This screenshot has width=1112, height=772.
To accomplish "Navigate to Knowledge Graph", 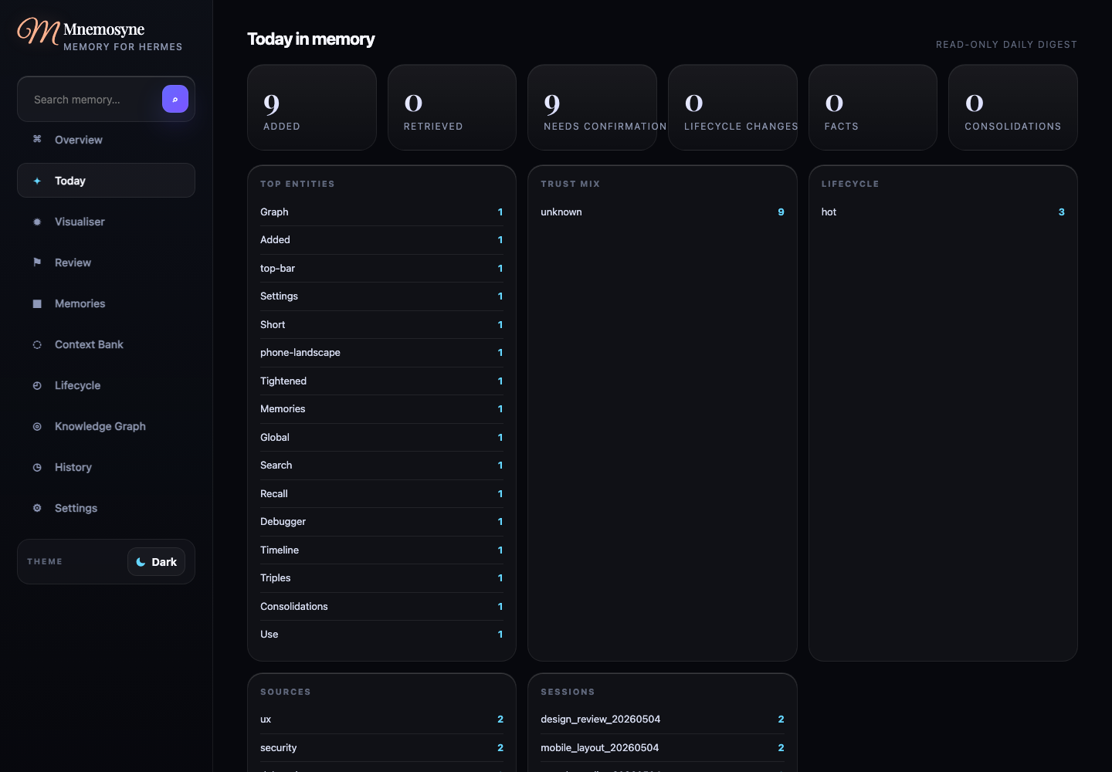I will tap(106, 426).
